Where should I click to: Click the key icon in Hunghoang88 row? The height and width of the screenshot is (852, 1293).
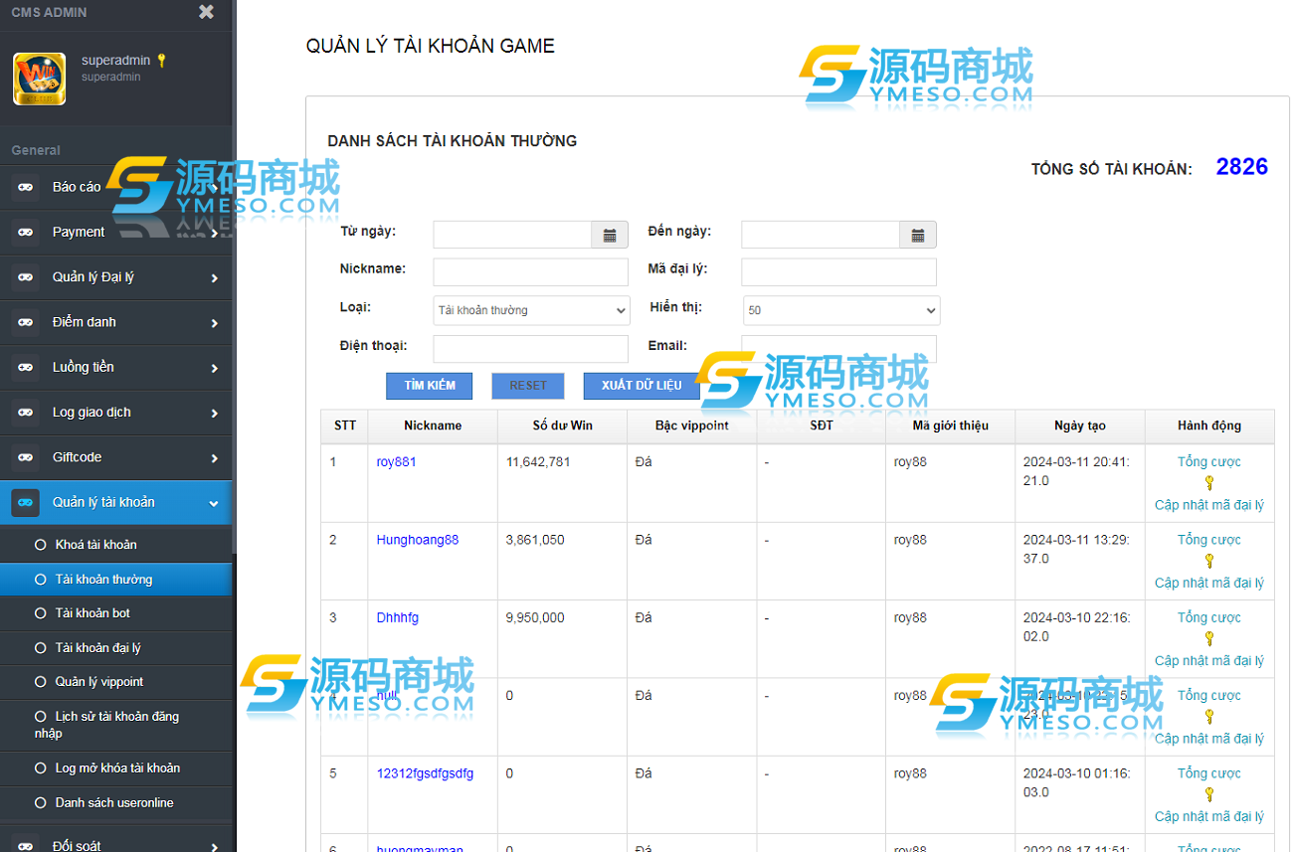click(x=1209, y=561)
